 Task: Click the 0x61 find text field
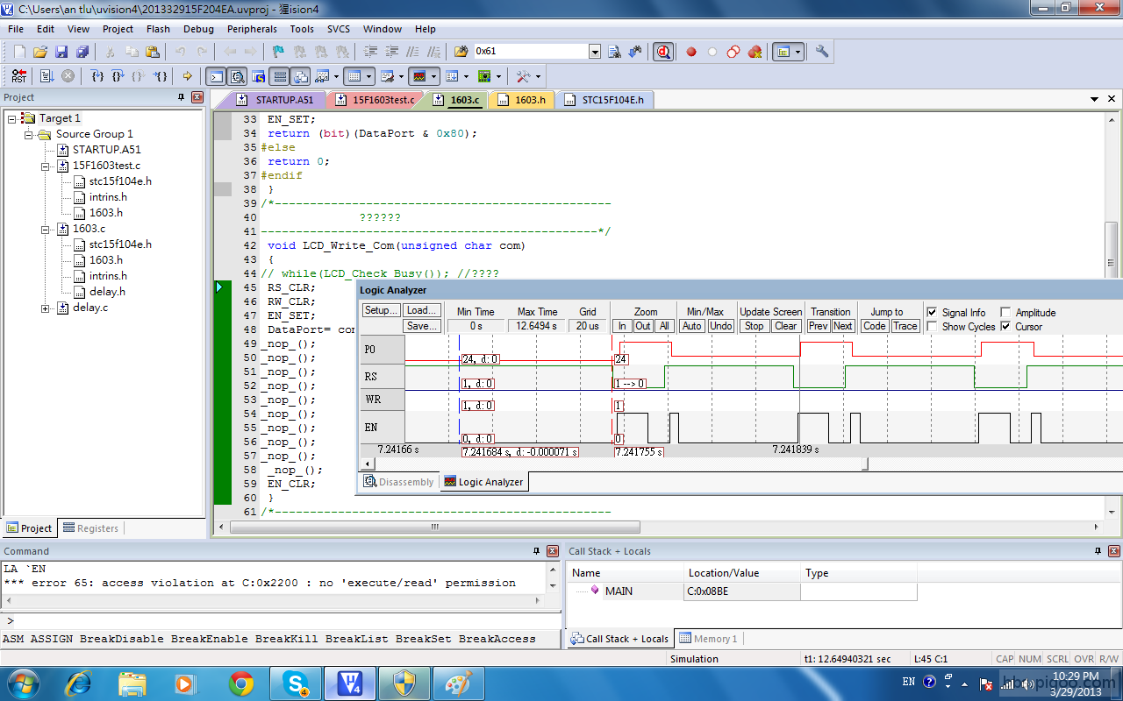(531, 52)
